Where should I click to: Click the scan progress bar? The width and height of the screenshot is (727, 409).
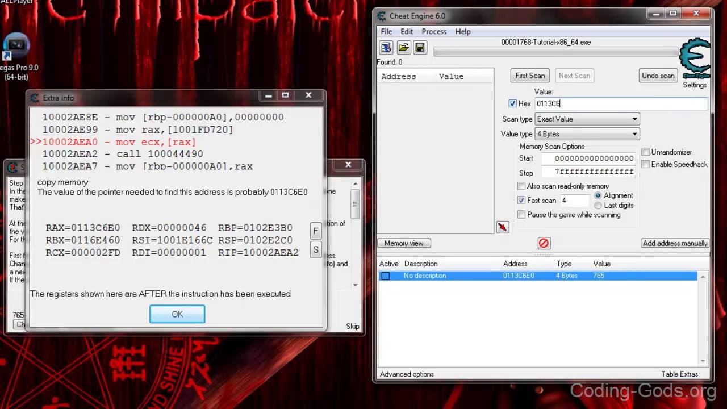point(557,52)
